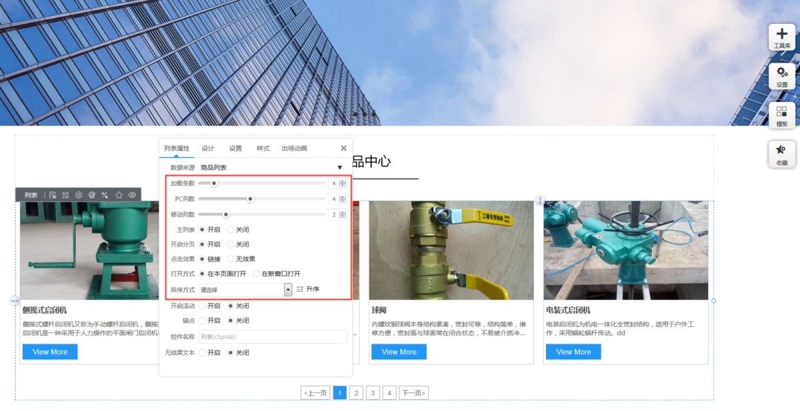This screenshot has width=800, height=411.
Task: Switch to the 设计 tab
Action: [208, 149]
